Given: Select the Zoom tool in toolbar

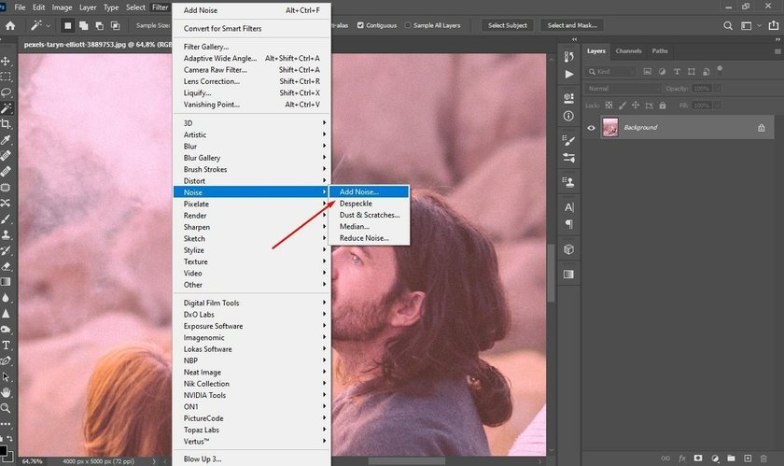Looking at the screenshot, I should click(6, 408).
